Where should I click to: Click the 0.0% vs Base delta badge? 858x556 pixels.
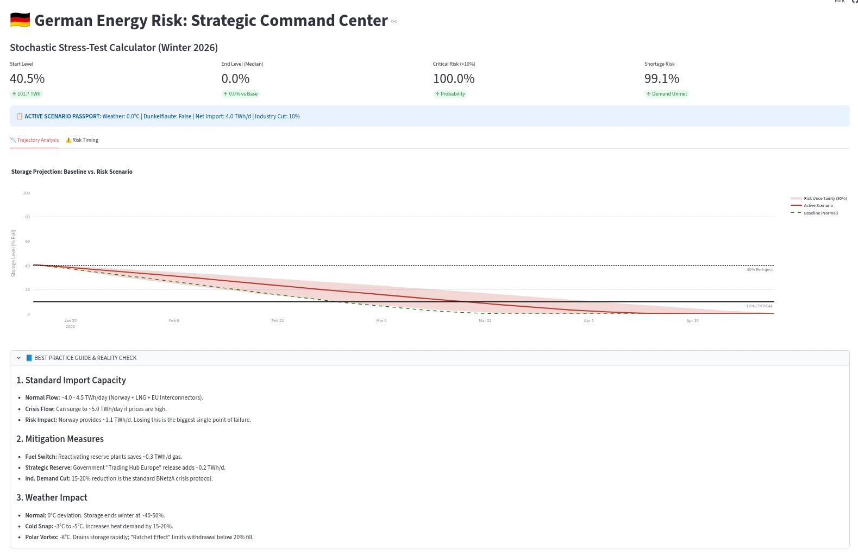pos(240,94)
